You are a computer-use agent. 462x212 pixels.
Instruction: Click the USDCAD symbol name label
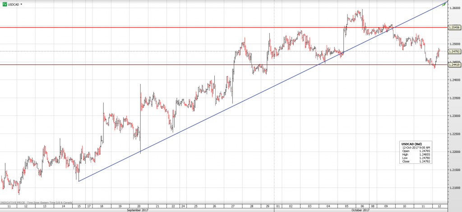(13, 4)
